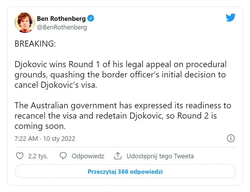
Task: Click the line "cancel Djokovic's visa."
Action: [56, 85]
